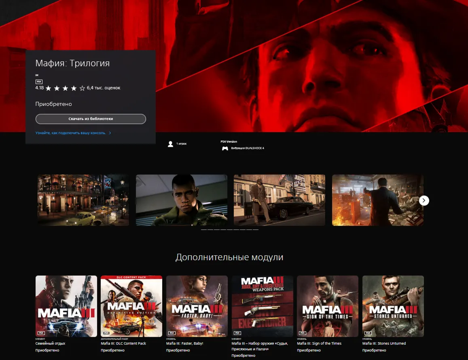Screen dimensions: 468x360
Task: Click the 'Мафия: Трилогия' game title
Action: (x=72, y=63)
